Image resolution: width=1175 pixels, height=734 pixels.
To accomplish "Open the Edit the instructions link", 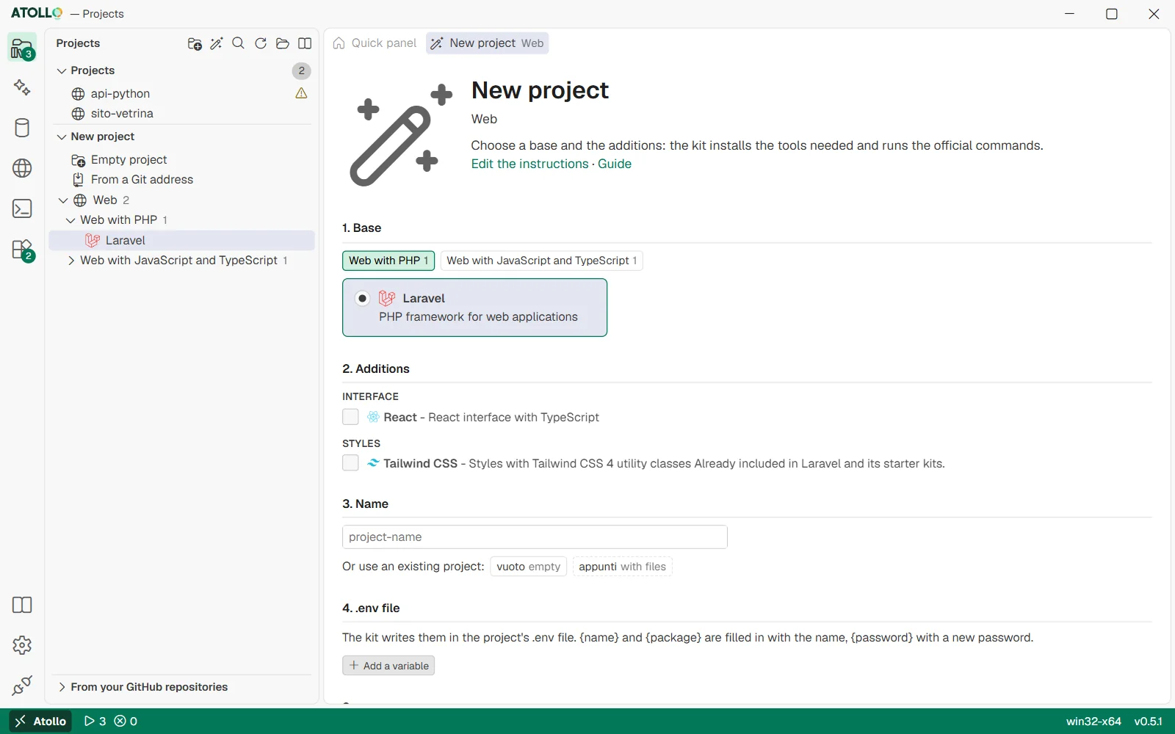I will click(529, 164).
